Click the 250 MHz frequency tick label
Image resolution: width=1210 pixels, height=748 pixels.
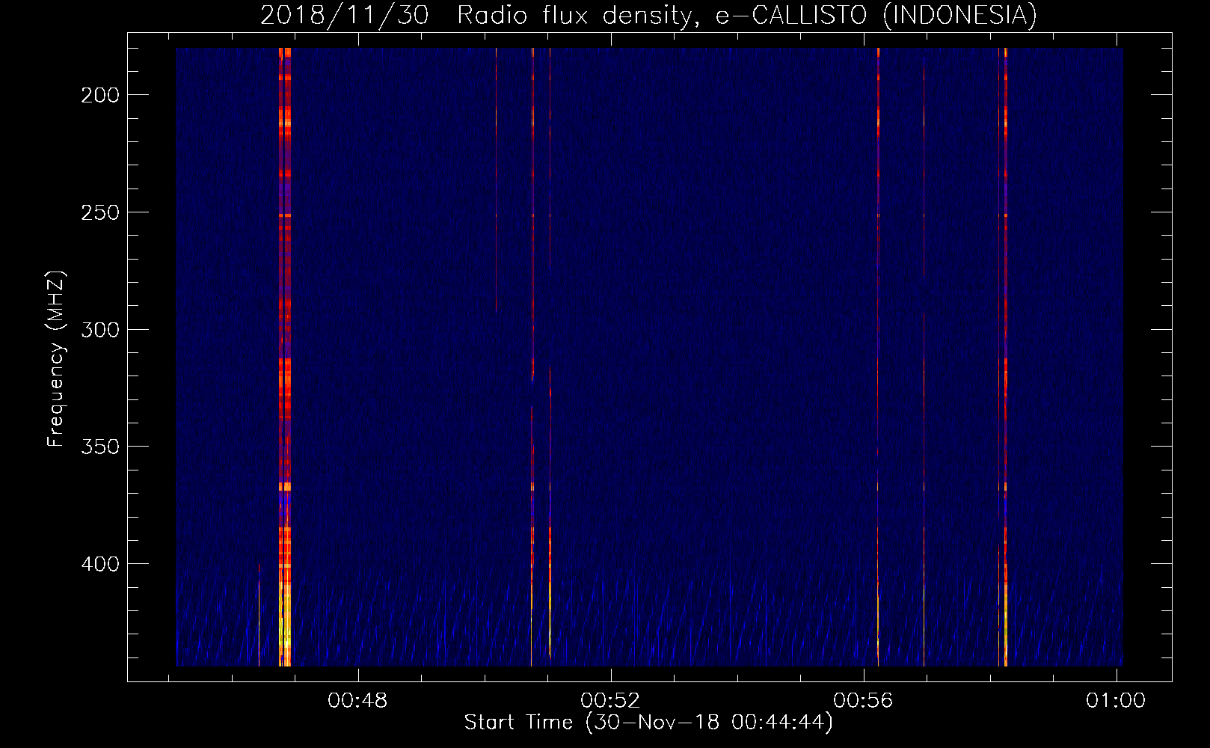pos(100,212)
